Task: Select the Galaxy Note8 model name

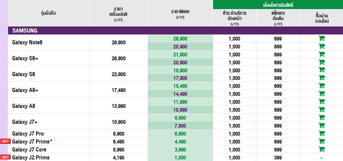Action: click(x=27, y=42)
